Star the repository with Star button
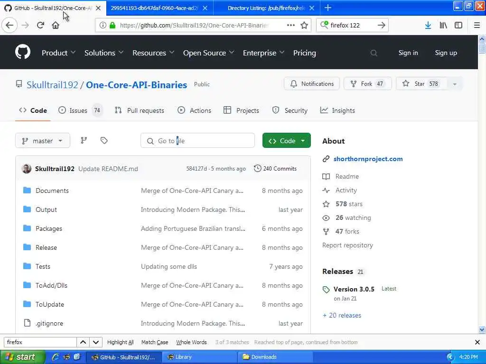486x364 pixels. pos(421,84)
